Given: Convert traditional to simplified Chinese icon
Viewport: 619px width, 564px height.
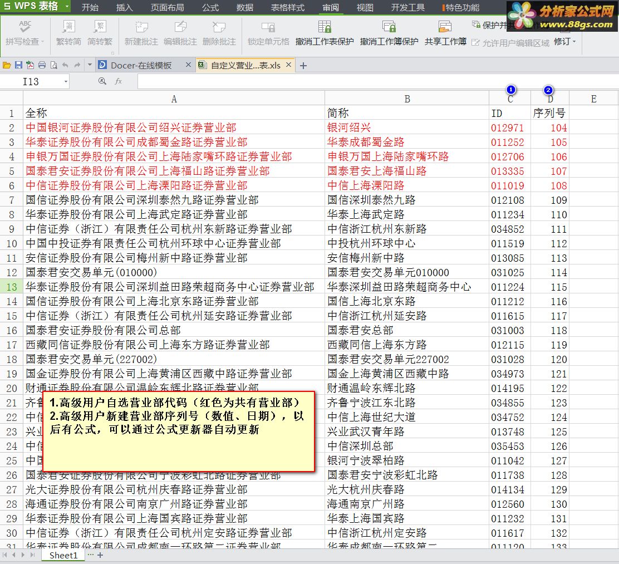Looking at the screenshot, I should click(x=68, y=27).
